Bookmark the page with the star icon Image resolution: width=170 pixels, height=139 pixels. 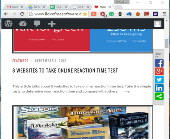(85, 14)
